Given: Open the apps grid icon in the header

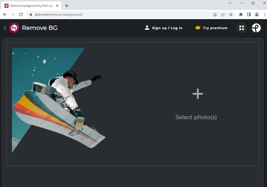Looking at the screenshot, I should [241, 28].
